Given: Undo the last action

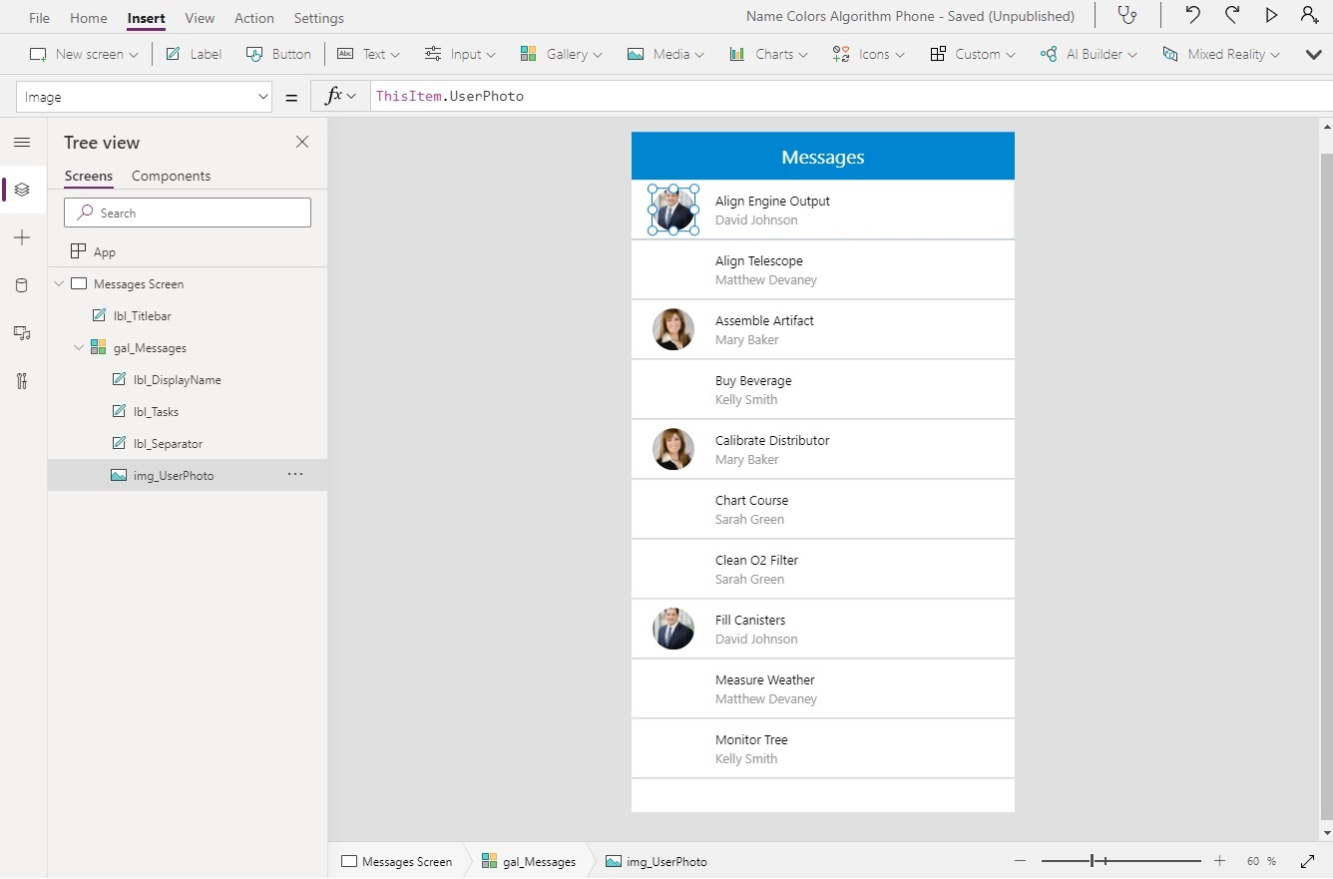Looking at the screenshot, I should (1194, 16).
